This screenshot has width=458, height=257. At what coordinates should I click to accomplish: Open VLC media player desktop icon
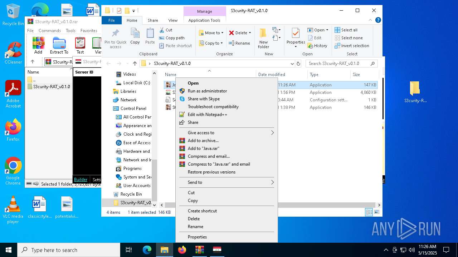pyautogui.click(x=13, y=210)
